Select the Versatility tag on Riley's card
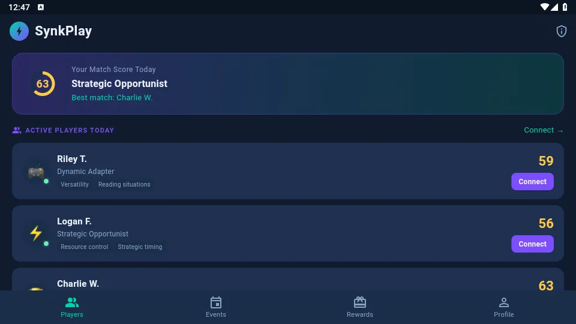Image resolution: width=576 pixels, height=324 pixels. point(74,184)
